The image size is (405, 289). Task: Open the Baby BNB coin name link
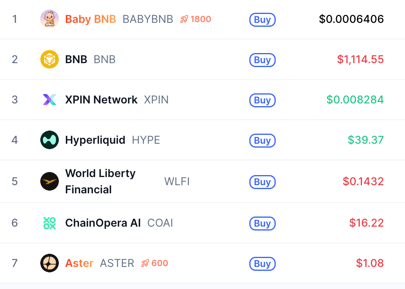coord(90,19)
